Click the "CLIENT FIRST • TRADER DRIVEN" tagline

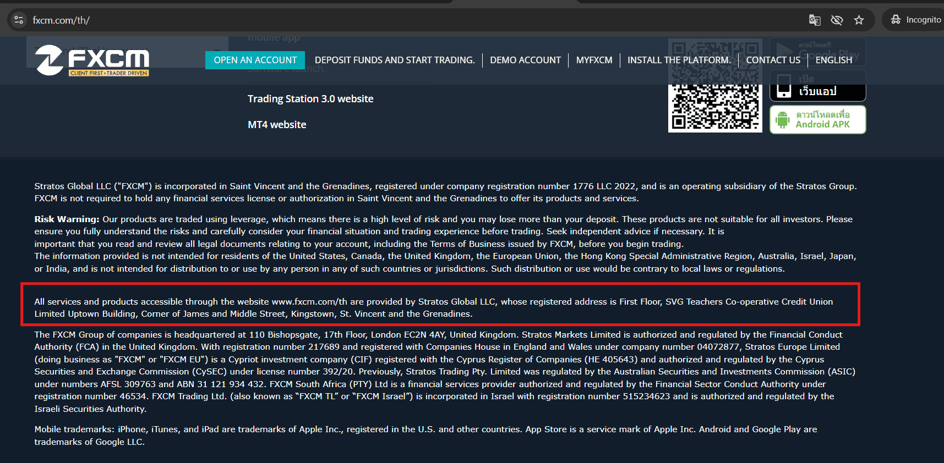[109, 73]
